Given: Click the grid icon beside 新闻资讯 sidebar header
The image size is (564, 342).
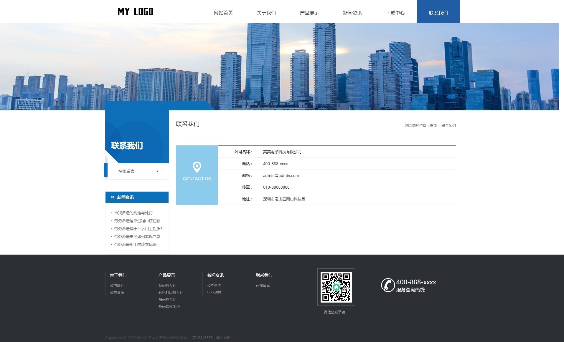Looking at the screenshot, I should pyautogui.click(x=112, y=197).
